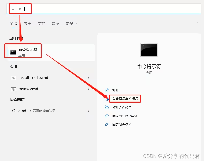Click the mvnw.cmd file icon
This screenshot has width=204, height=161.
13,89
